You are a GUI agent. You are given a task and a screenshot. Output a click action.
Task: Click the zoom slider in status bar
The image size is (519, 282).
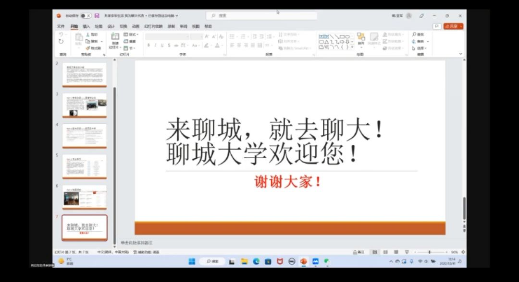429,252
